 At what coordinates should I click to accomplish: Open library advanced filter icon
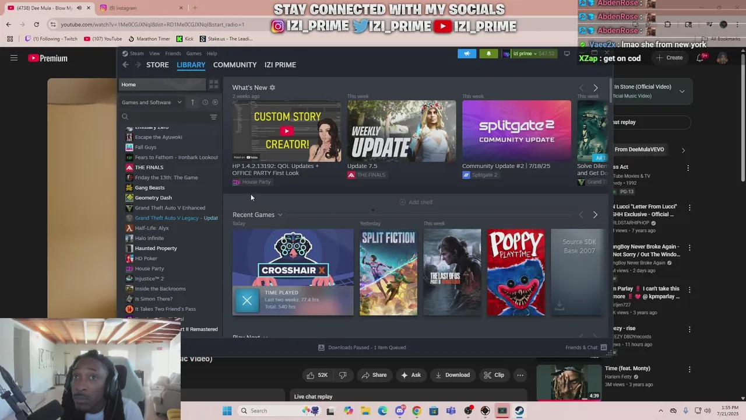[x=213, y=117]
